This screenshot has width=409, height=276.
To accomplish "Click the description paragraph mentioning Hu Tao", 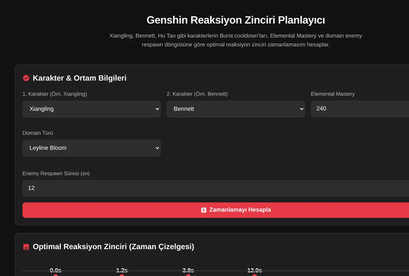I will [x=236, y=40].
